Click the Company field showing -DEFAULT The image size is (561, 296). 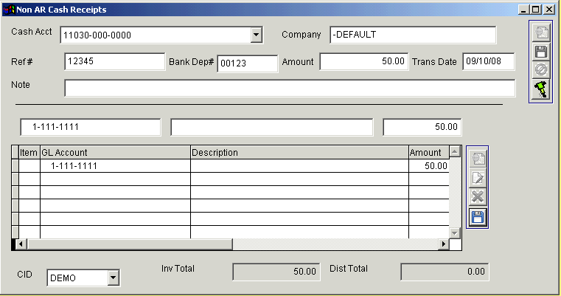coord(412,35)
